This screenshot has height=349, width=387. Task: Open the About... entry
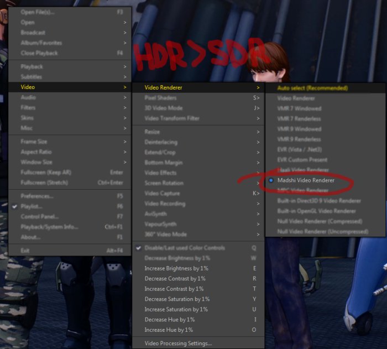click(x=70, y=237)
